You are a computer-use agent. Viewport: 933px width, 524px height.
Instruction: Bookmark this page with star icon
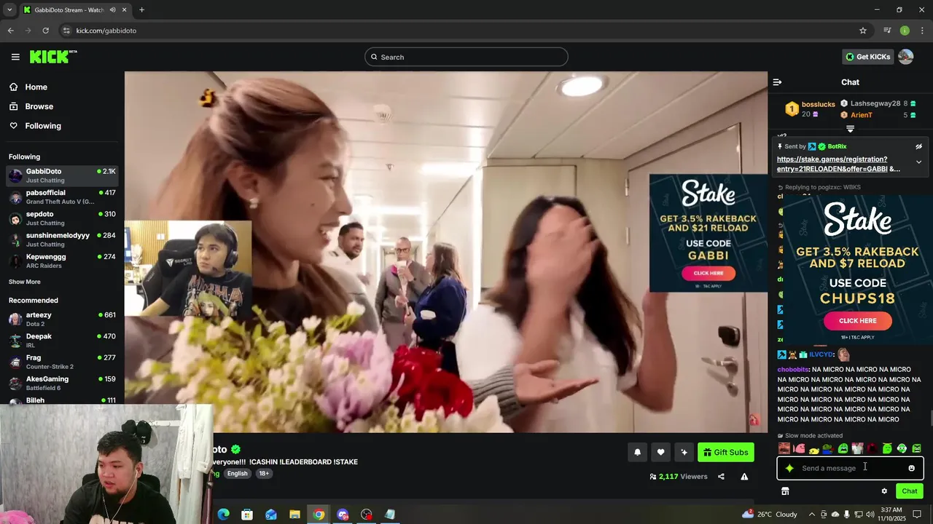pos(863,31)
